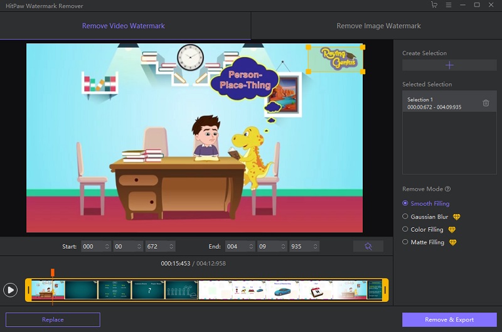
Task: Delete Selection 1 with the trash icon
Action: pyautogui.click(x=486, y=103)
